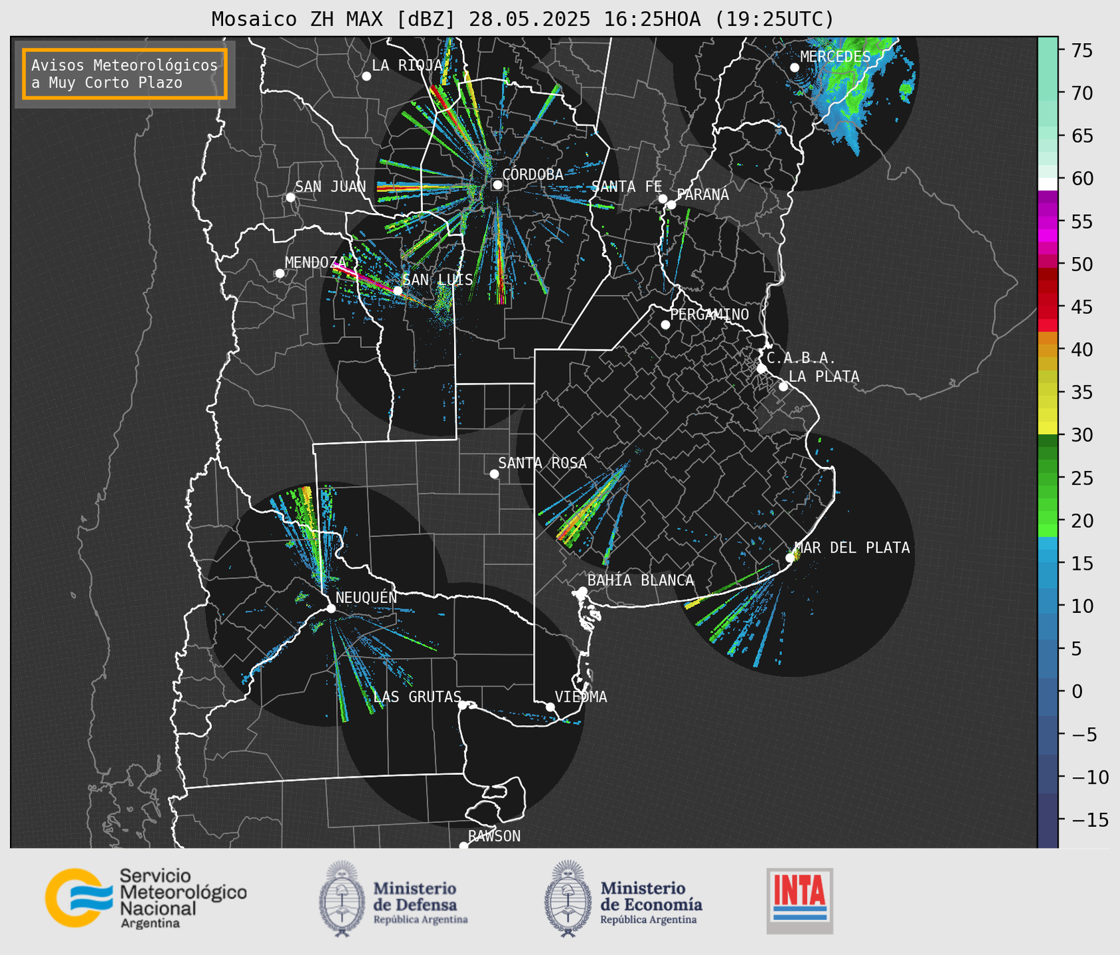Select the Santa Fe city marker
The width and height of the screenshot is (1120, 955).
pos(663,199)
